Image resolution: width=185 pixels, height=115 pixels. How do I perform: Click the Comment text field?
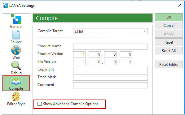110,85
